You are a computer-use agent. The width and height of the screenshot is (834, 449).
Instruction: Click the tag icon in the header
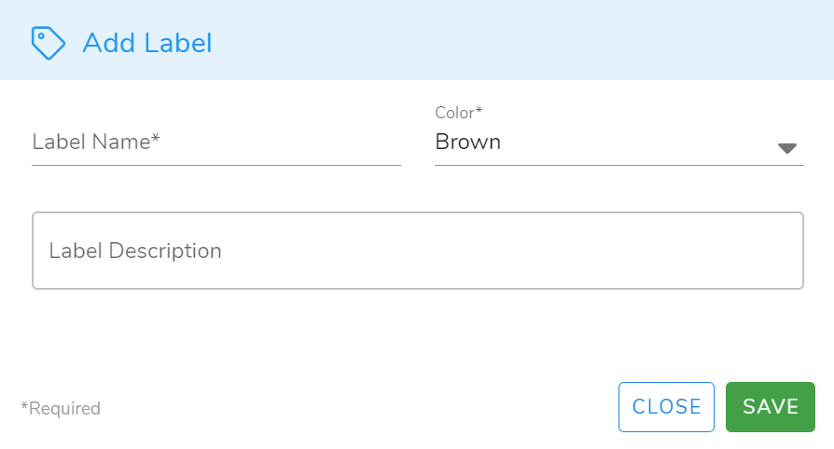click(48, 43)
